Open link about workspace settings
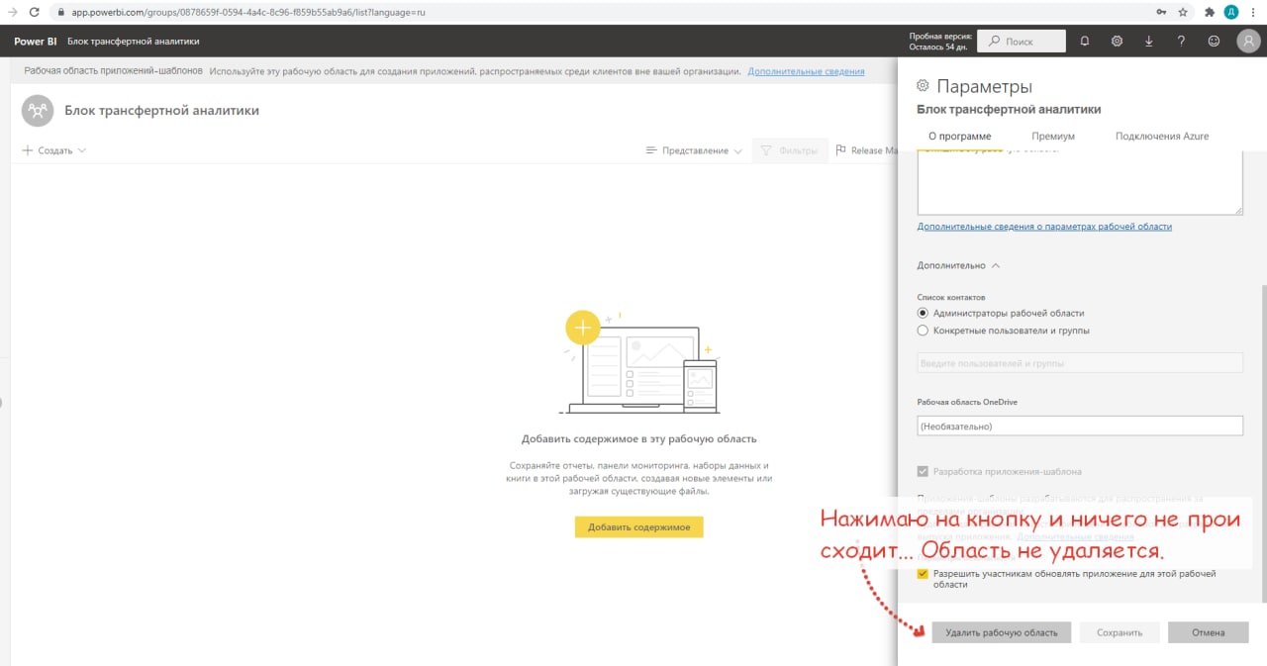 tap(1044, 227)
